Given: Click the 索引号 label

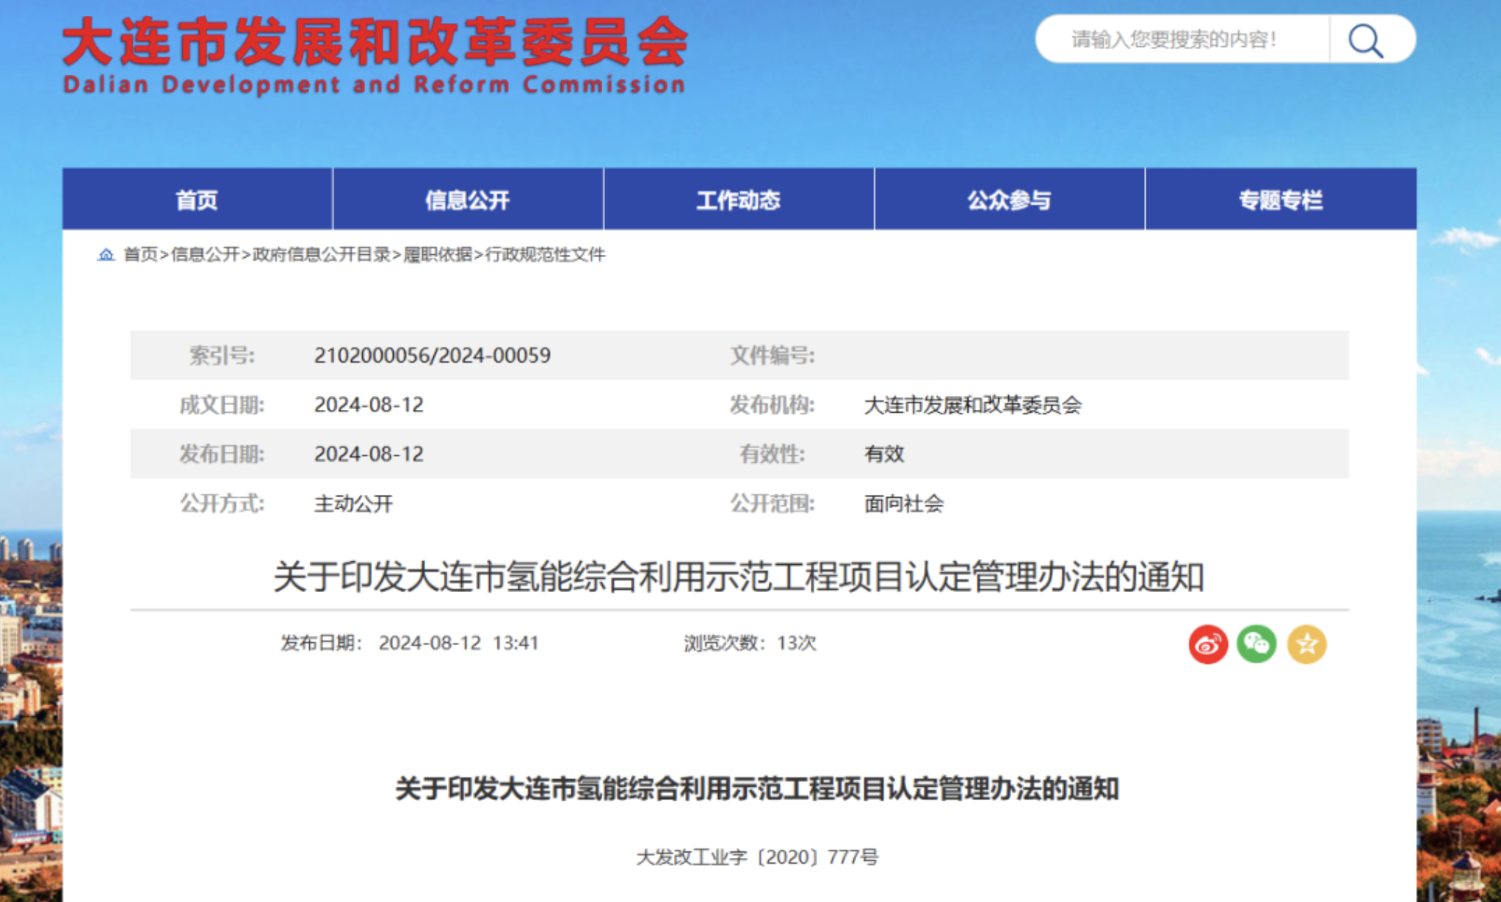Looking at the screenshot, I should [x=222, y=356].
